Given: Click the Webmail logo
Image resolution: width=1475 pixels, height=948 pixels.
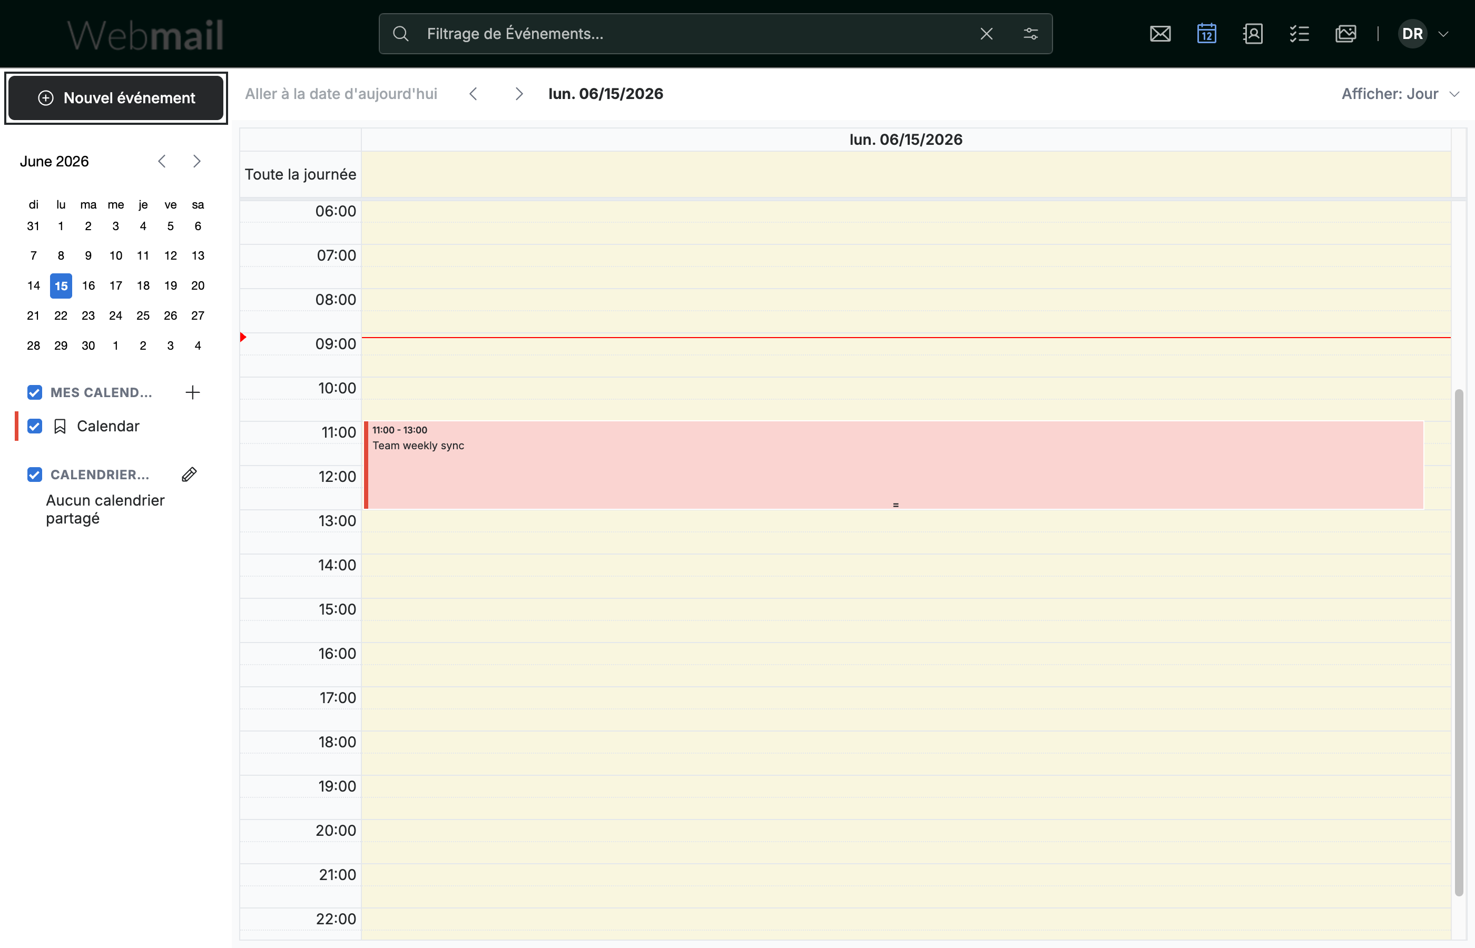Looking at the screenshot, I should pos(145,34).
